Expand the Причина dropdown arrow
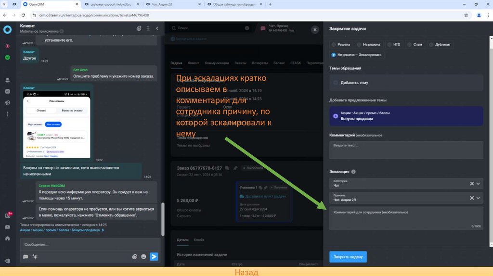The width and height of the screenshot is (493, 276). click(478, 198)
